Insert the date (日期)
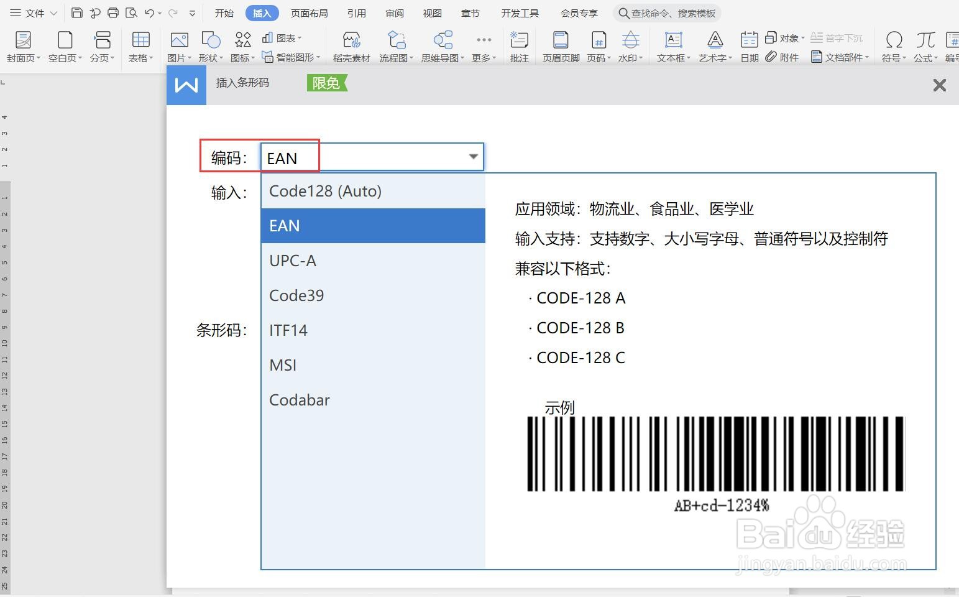The width and height of the screenshot is (959, 597). click(x=750, y=47)
